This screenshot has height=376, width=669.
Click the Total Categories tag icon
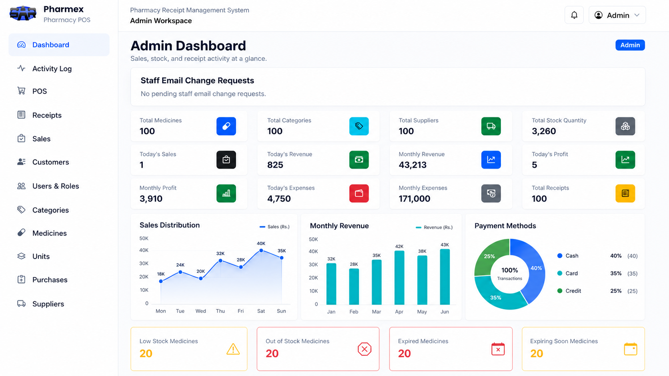pyautogui.click(x=359, y=126)
